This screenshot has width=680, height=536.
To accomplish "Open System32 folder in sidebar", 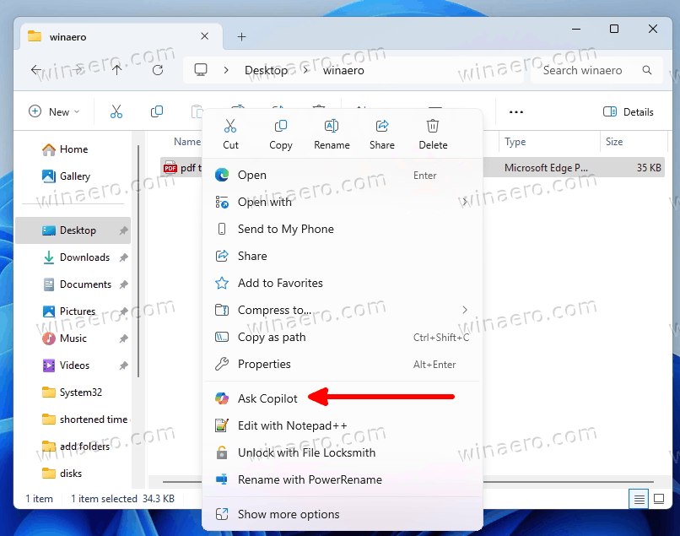I will [x=73, y=393].
